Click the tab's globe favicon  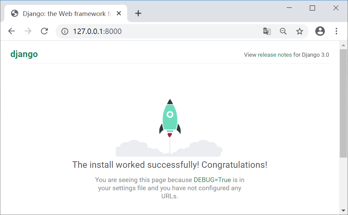[15, 14]
